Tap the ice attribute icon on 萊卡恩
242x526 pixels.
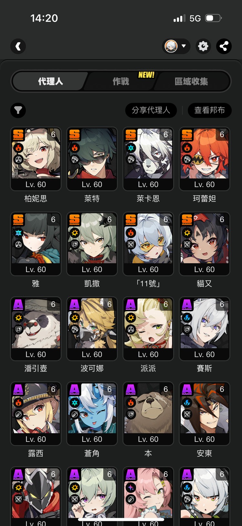[131, 148]
